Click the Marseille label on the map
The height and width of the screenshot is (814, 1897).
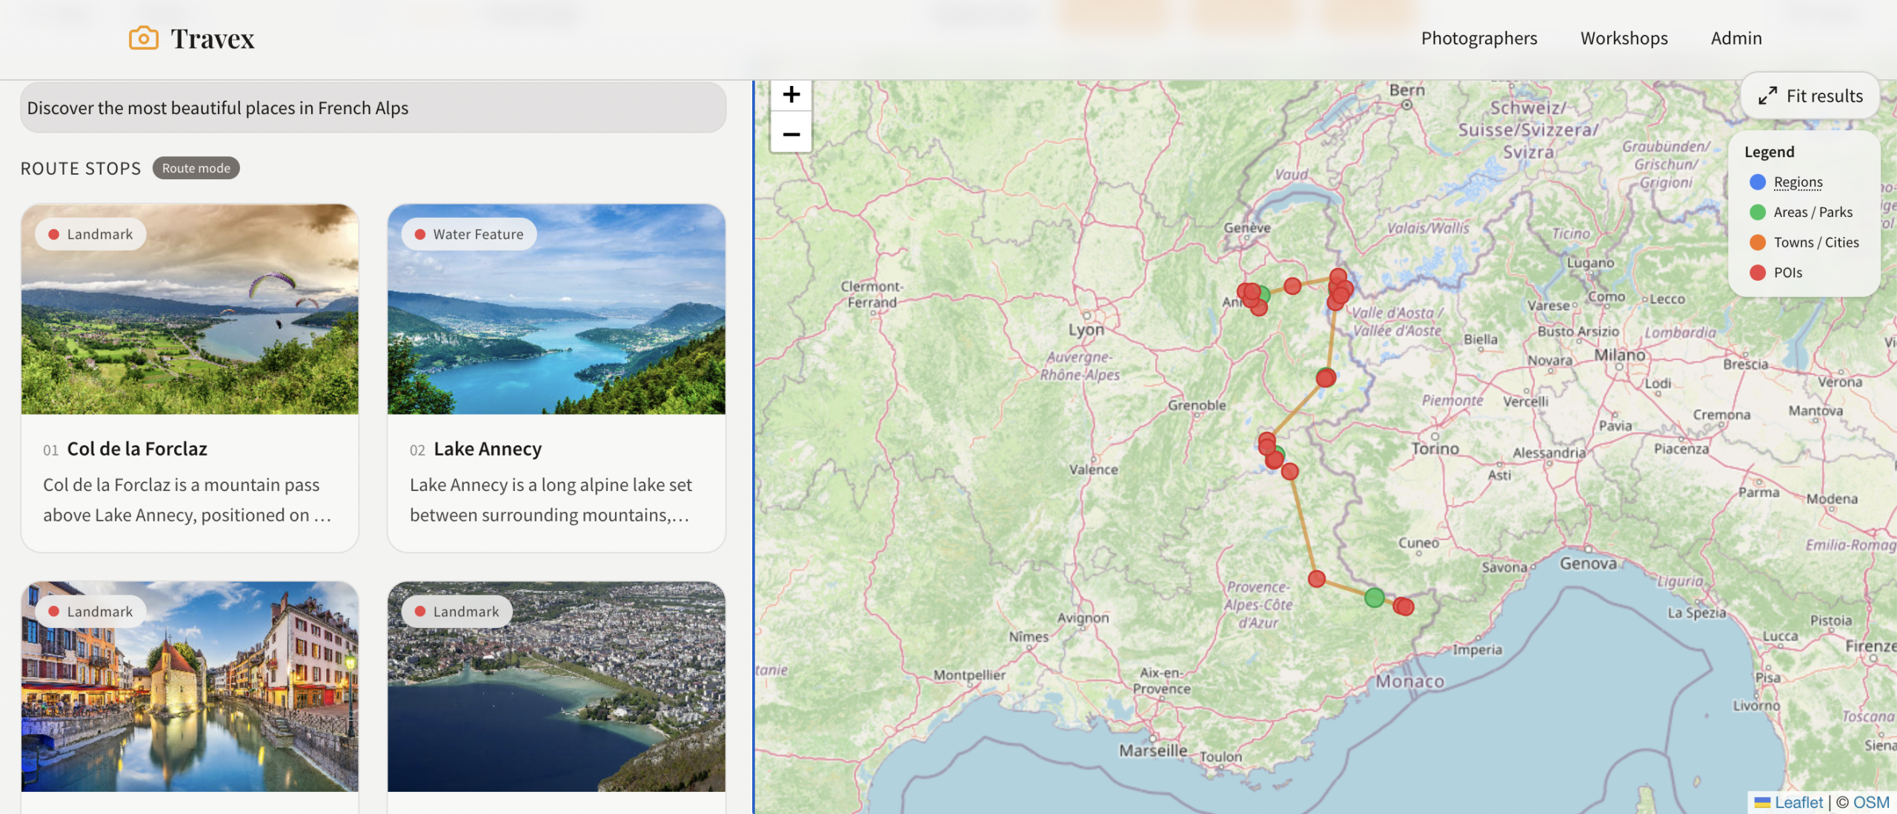click(x=1152, y=750)
